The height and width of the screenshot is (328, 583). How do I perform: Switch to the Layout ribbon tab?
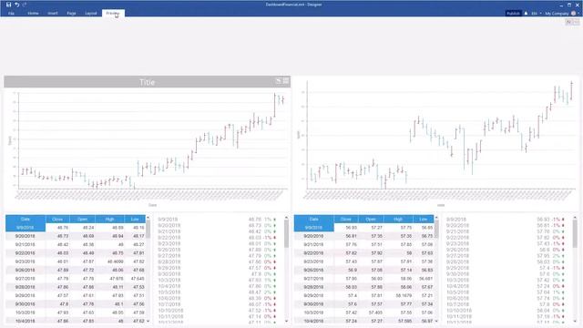[91, 13]
